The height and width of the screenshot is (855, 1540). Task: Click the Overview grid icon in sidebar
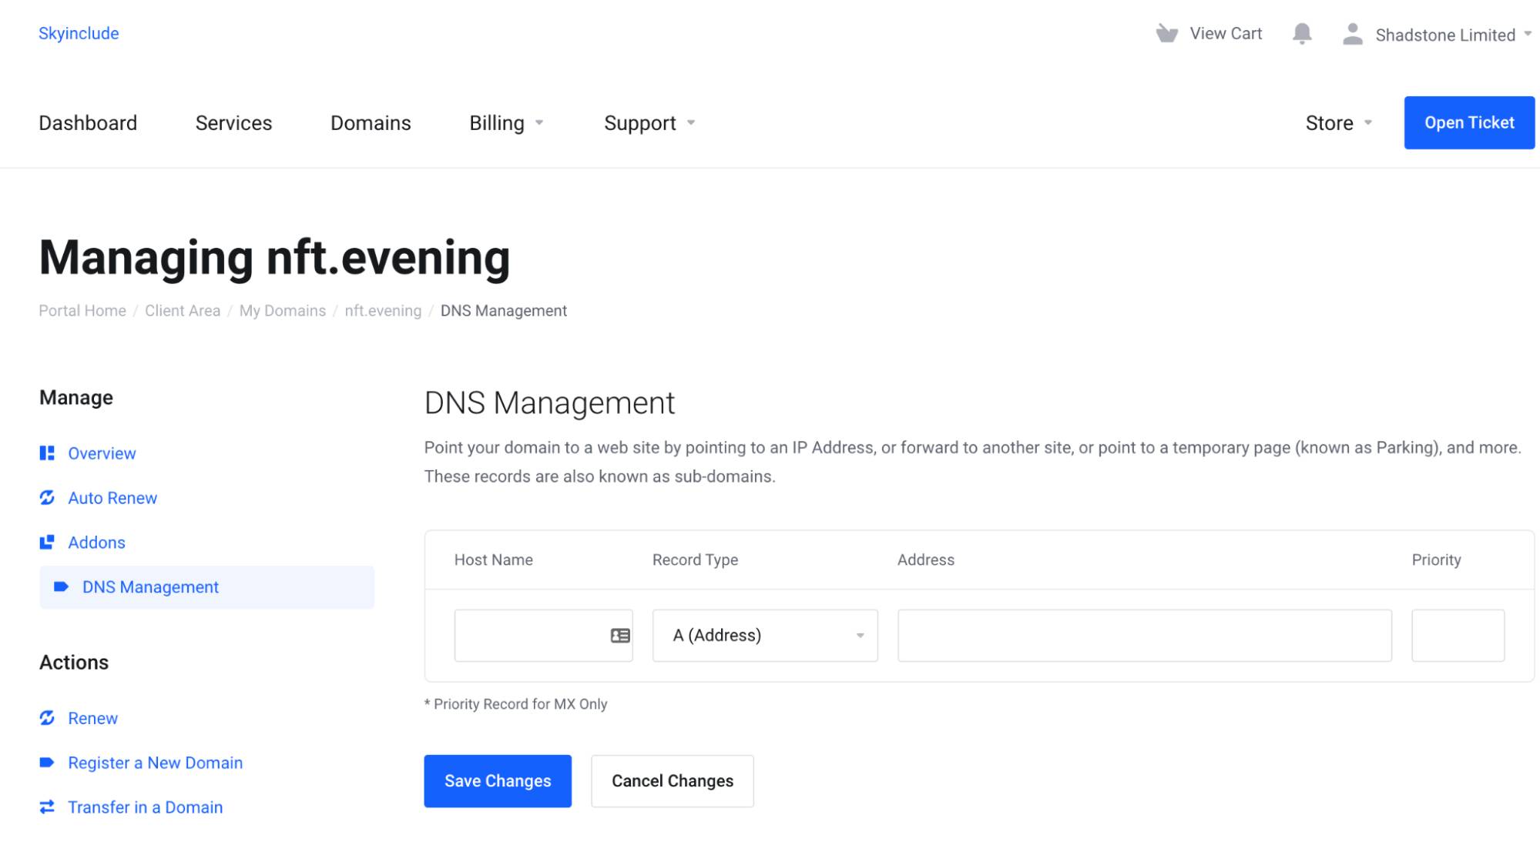point(47,453)
